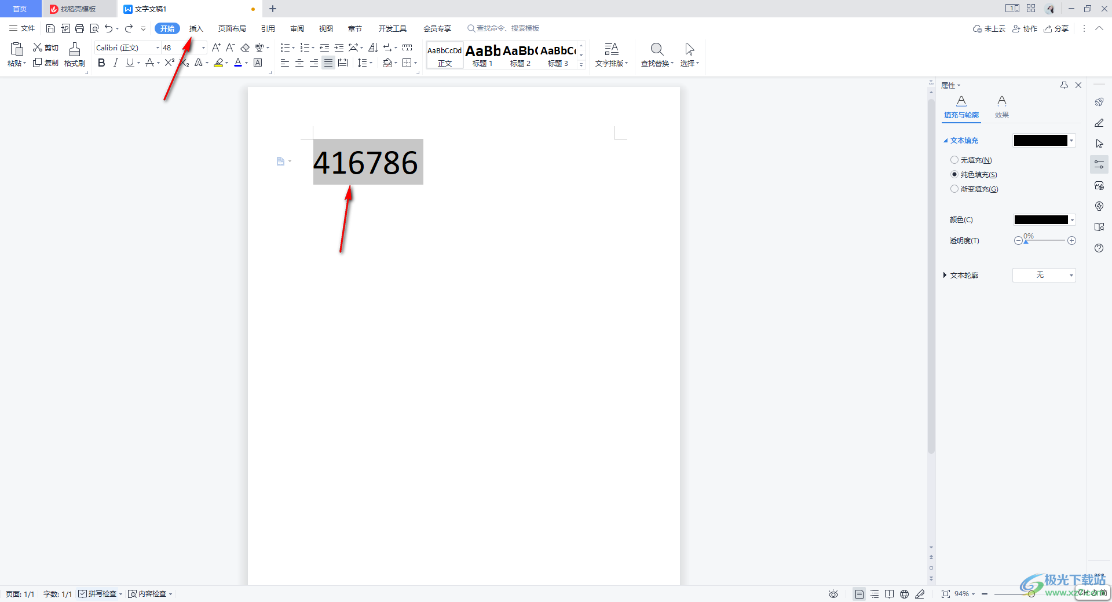Click the Collaborate button
The height and width of the screenshot is (602, 1112).
pos(1025,28)
